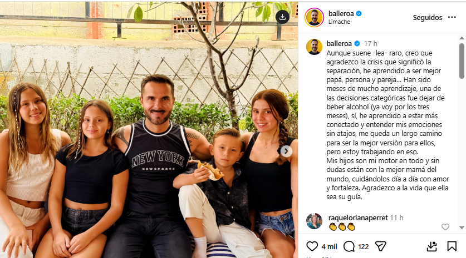Open the three-dots more options menu
Image resolution: width=466 pixels, height=258 pixels.
[x=452, y=17]
